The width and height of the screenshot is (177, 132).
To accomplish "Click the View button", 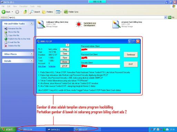I will pos(65,58).
